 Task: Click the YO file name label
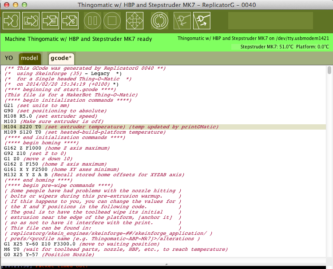pyautogui.click(x=9, y=58)
